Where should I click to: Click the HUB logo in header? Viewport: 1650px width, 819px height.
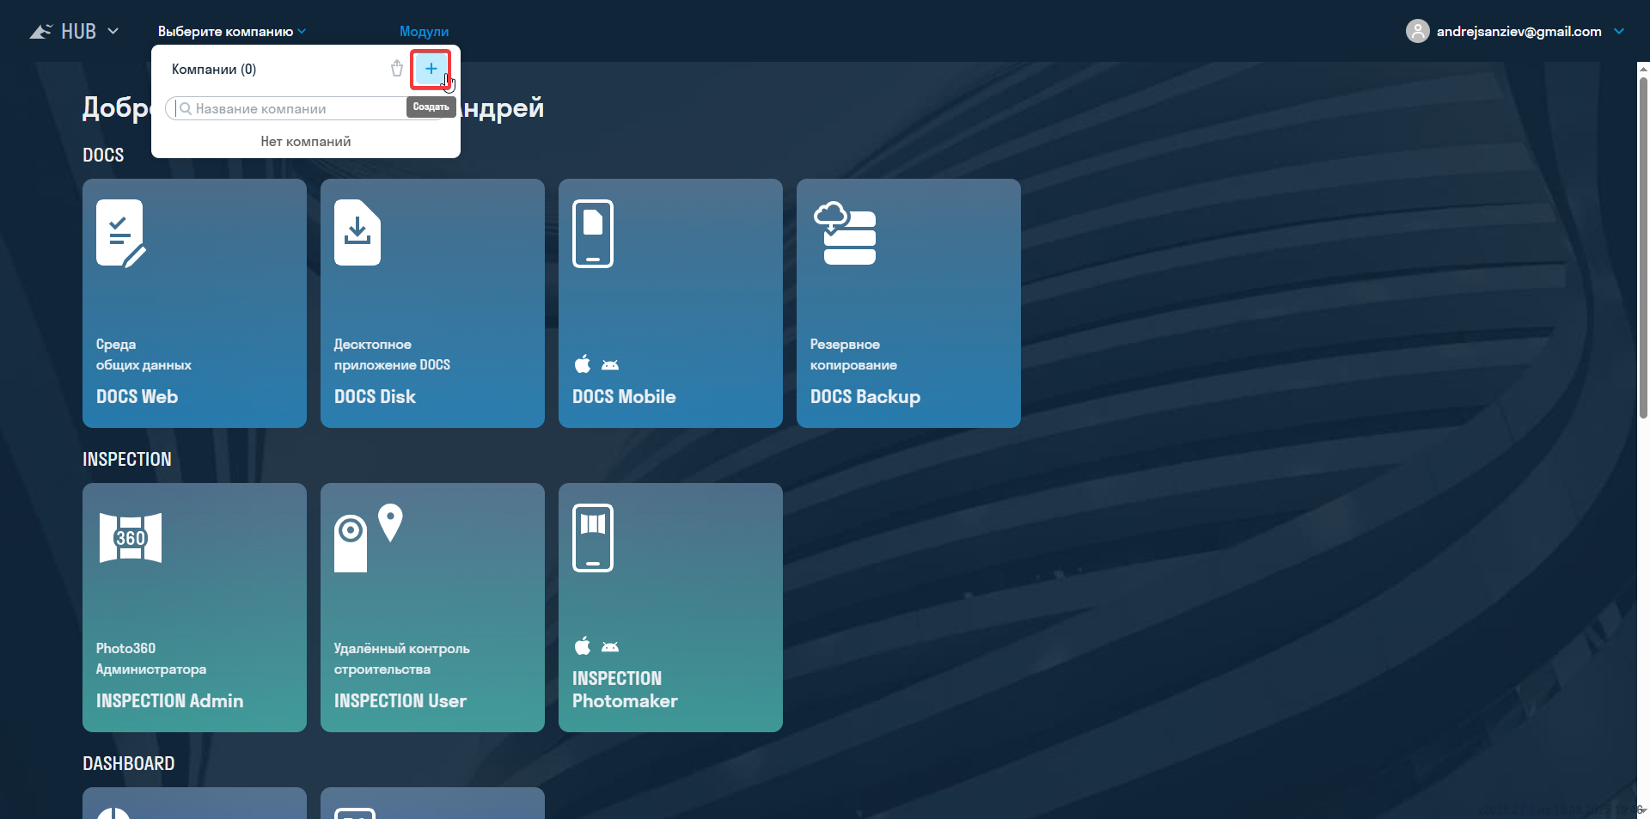(64, 32)
